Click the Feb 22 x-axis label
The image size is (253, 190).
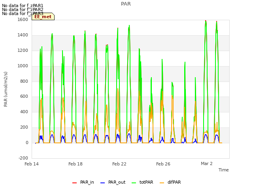(x=119, y=164)
